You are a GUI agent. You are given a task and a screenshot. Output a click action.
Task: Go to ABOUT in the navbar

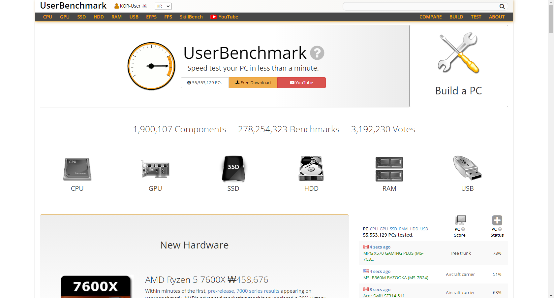(x=497, y=17)
